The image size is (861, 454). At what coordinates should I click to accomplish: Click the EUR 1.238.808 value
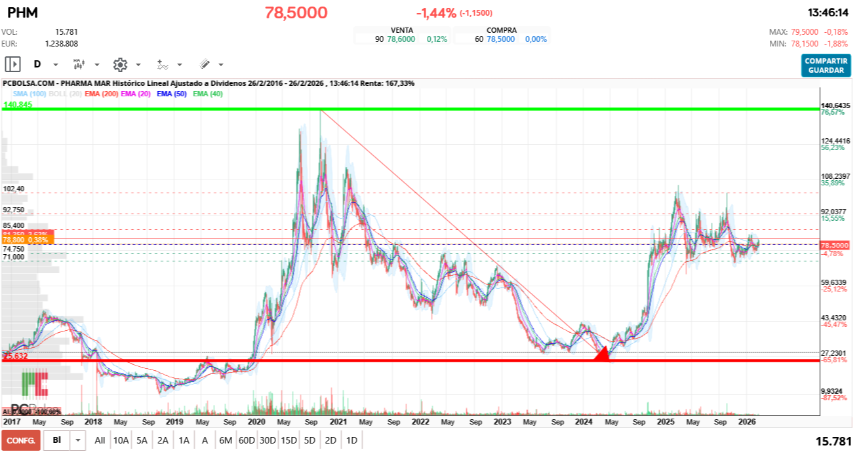pos(62,43)
